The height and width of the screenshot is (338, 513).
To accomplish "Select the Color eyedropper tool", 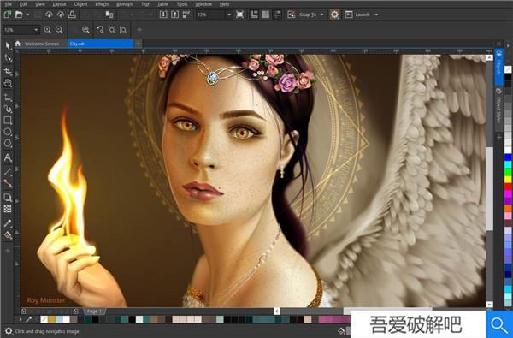I will click(x=8, y=223).
